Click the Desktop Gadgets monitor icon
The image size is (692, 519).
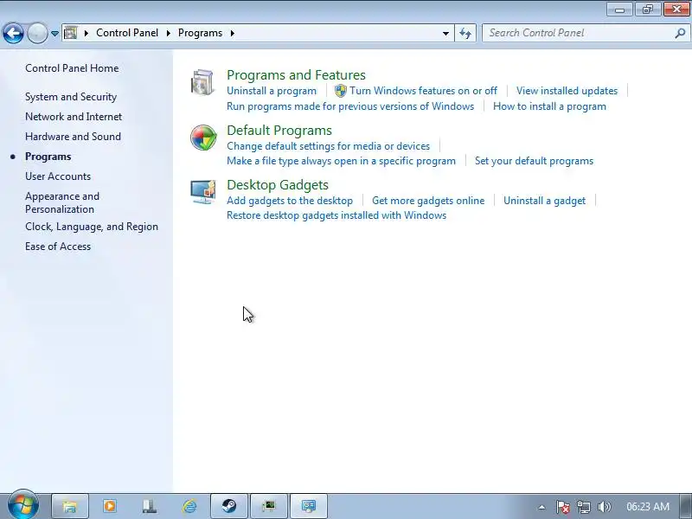203,191
